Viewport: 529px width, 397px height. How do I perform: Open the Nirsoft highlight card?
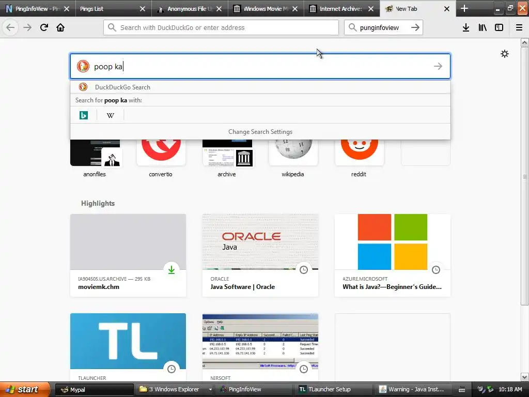pos(260,348)
